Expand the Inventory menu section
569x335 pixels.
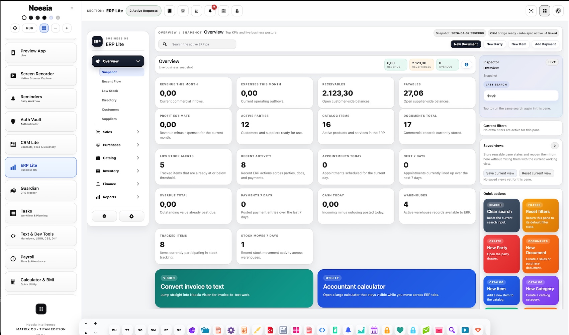pyautogui.click(x=118, y=171)
